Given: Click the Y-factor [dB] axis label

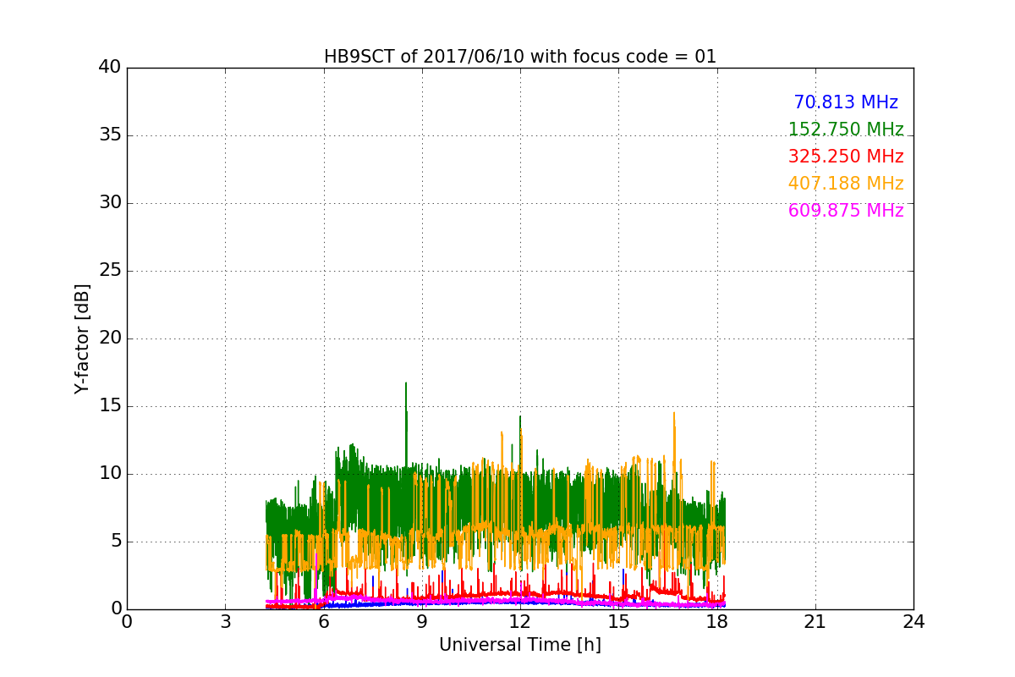Looking at the screenshot, I should coord(82,338).
